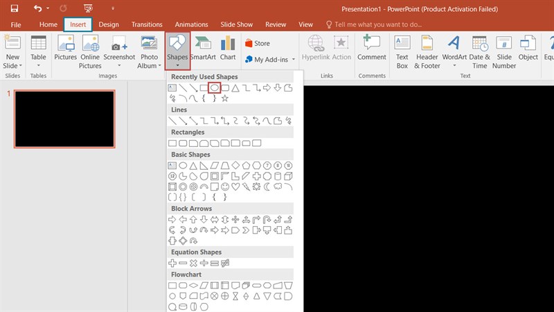Open the File tab

(x=15, y=24)
